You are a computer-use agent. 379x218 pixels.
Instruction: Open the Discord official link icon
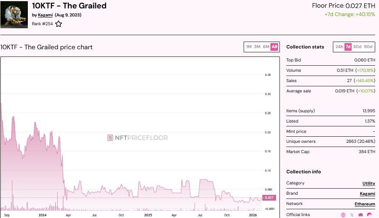(360, 215)
